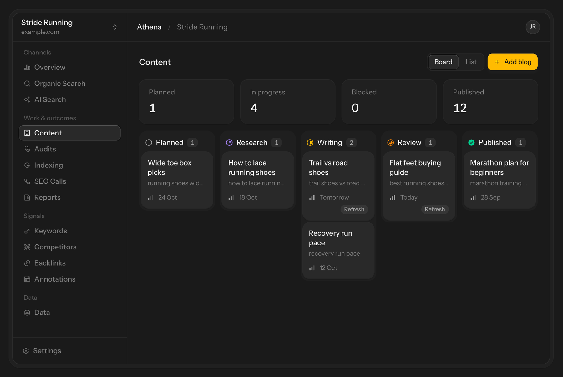The image size is (563, 377).
Task: Expand the Stride Running workspace switcher
Action: tap(115, 27)
